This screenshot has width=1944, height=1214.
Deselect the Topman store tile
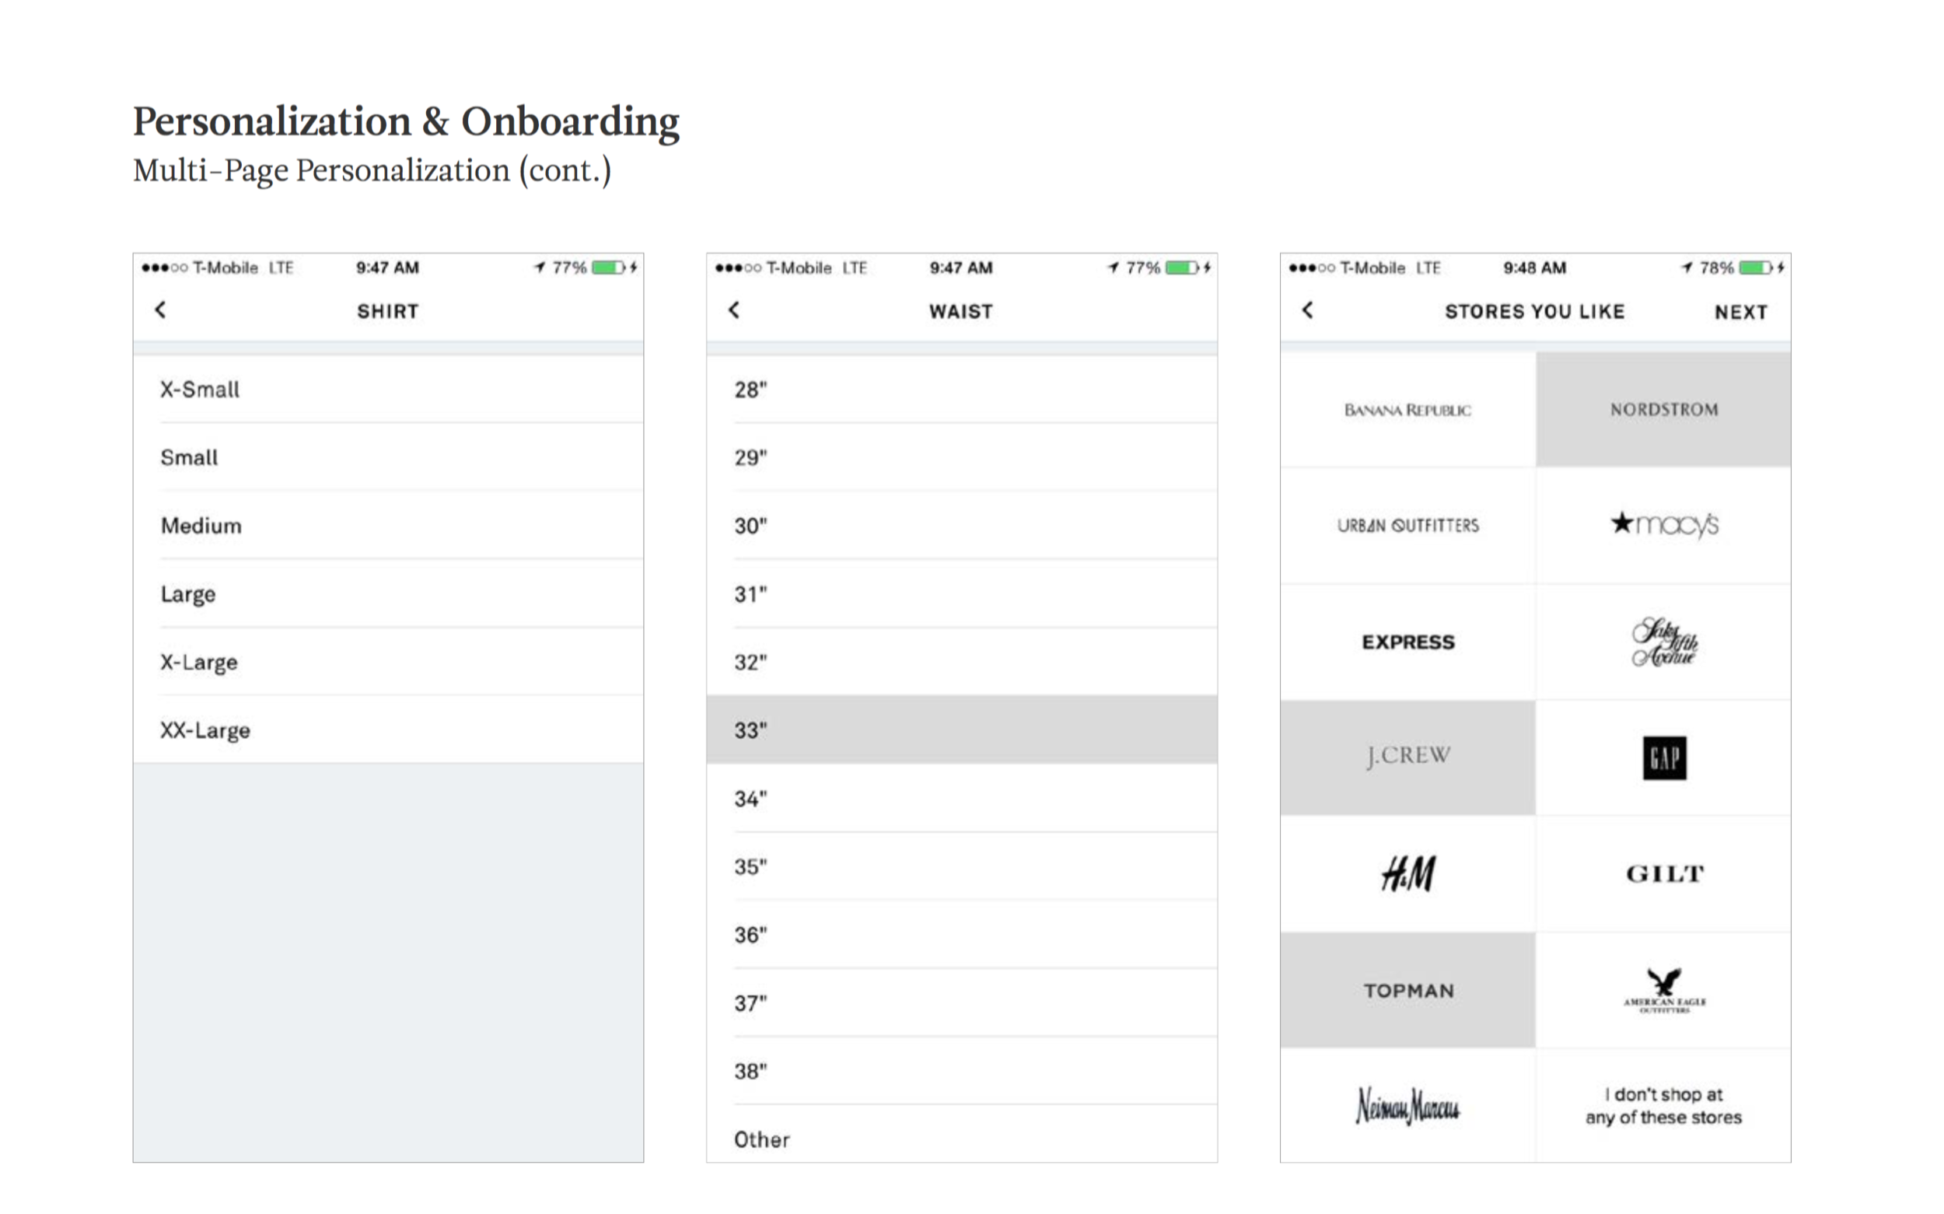click(1407, 990)
